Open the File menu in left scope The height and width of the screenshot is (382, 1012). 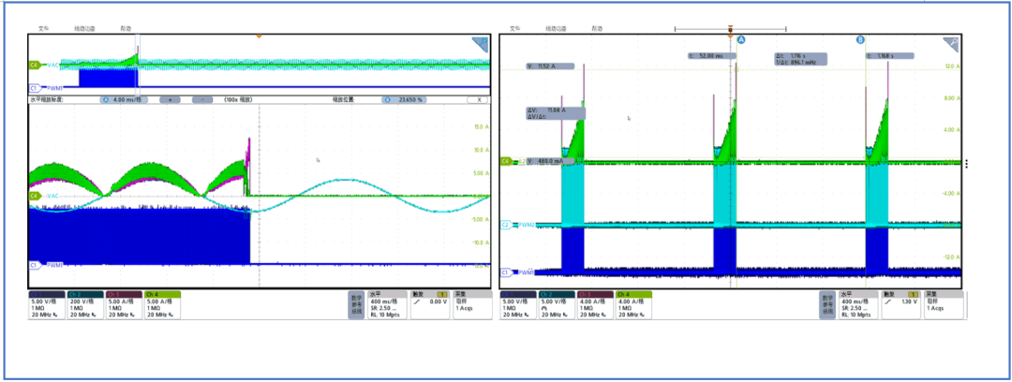pyautogui.click(x=44, y=28)
